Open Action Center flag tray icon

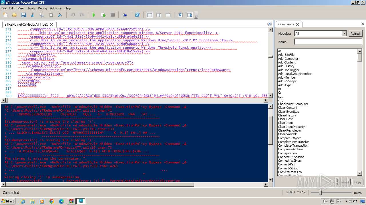click(339, 201)
